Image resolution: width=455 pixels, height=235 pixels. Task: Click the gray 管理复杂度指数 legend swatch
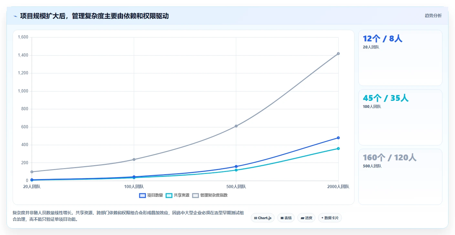(196, 195)
